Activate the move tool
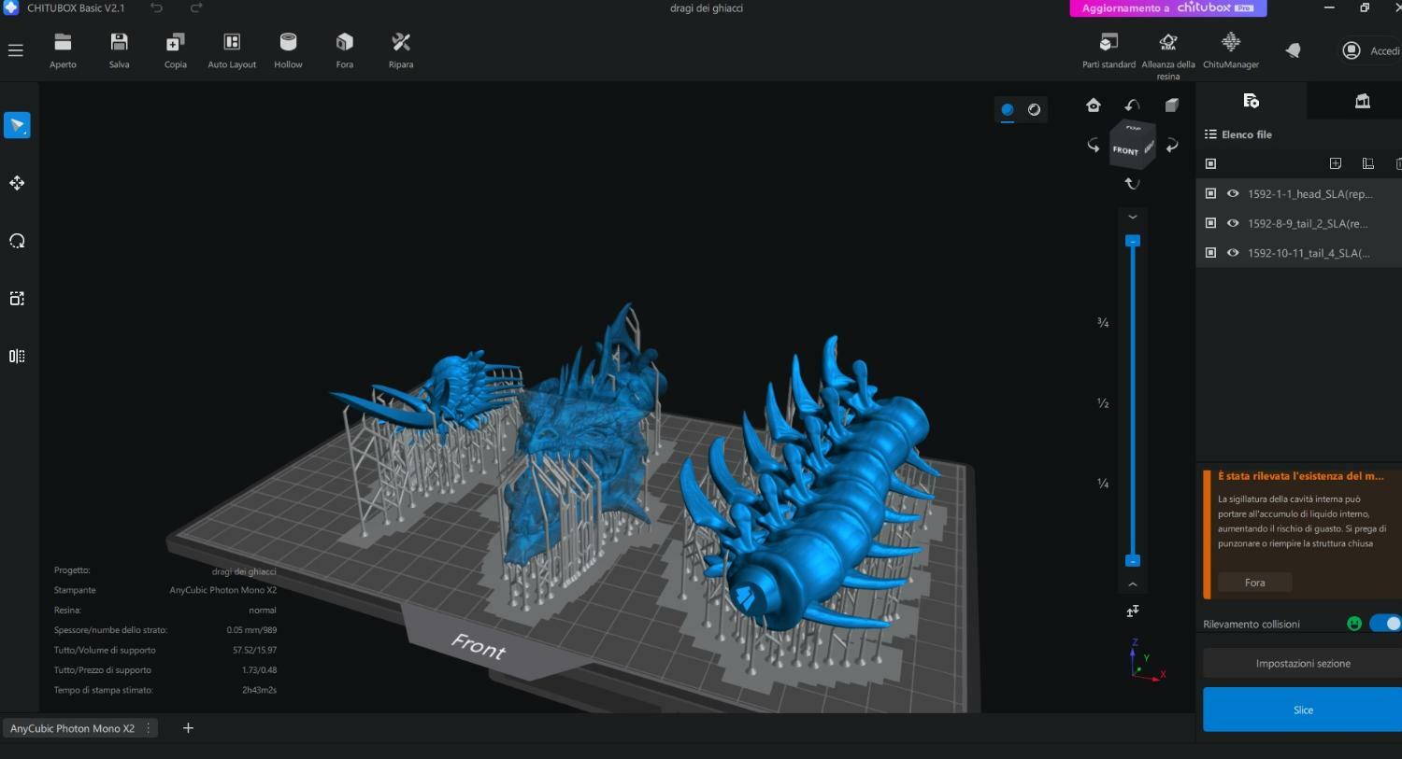The height and width of the screenshot is (759, 1402). coord(17,183)
